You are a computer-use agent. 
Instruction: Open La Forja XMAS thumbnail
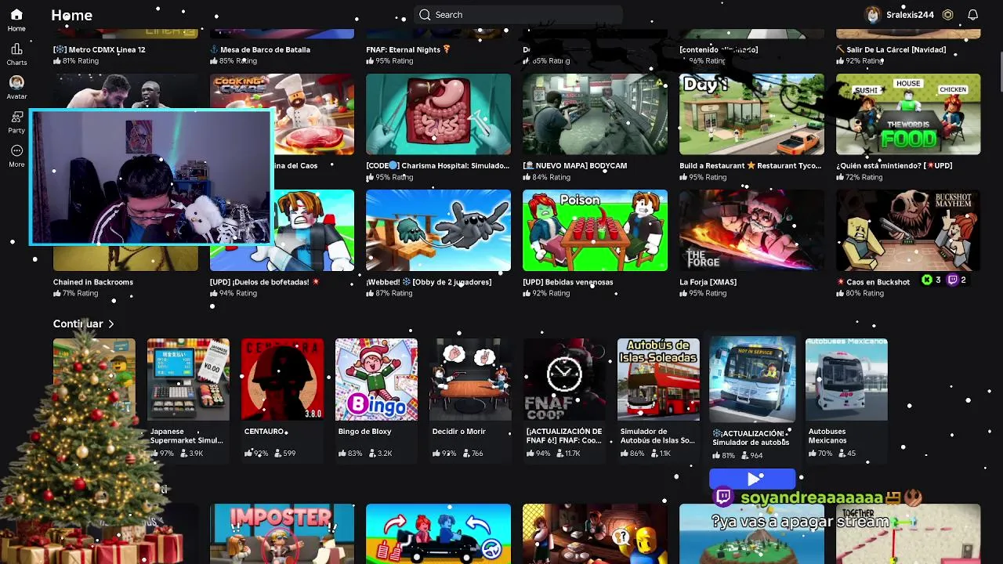(x=751, y=230)
